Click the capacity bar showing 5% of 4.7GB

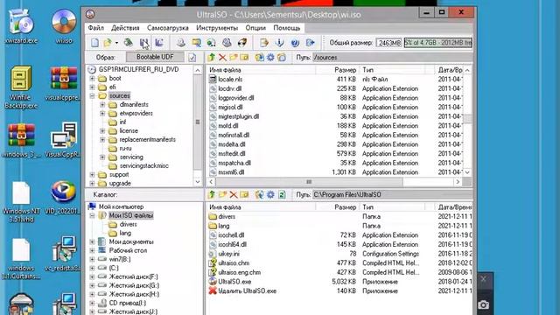(x=437, y=43)
